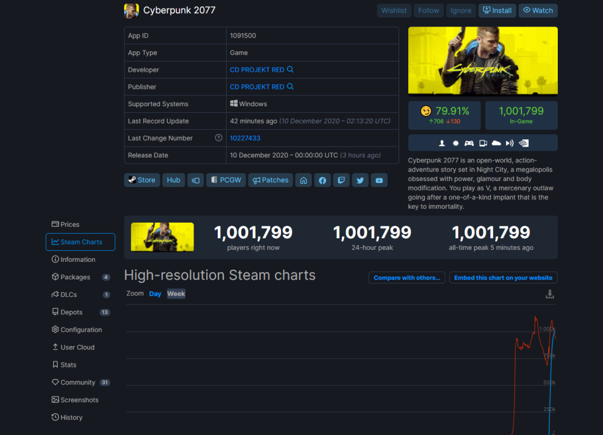This screenshot has width=603, height=435.
Task: Set chart zoom to Week
Action: tap(176, 294)
